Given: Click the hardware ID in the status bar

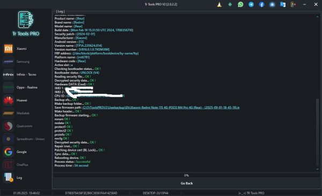Looking at the screenshot, I should 91,193.
